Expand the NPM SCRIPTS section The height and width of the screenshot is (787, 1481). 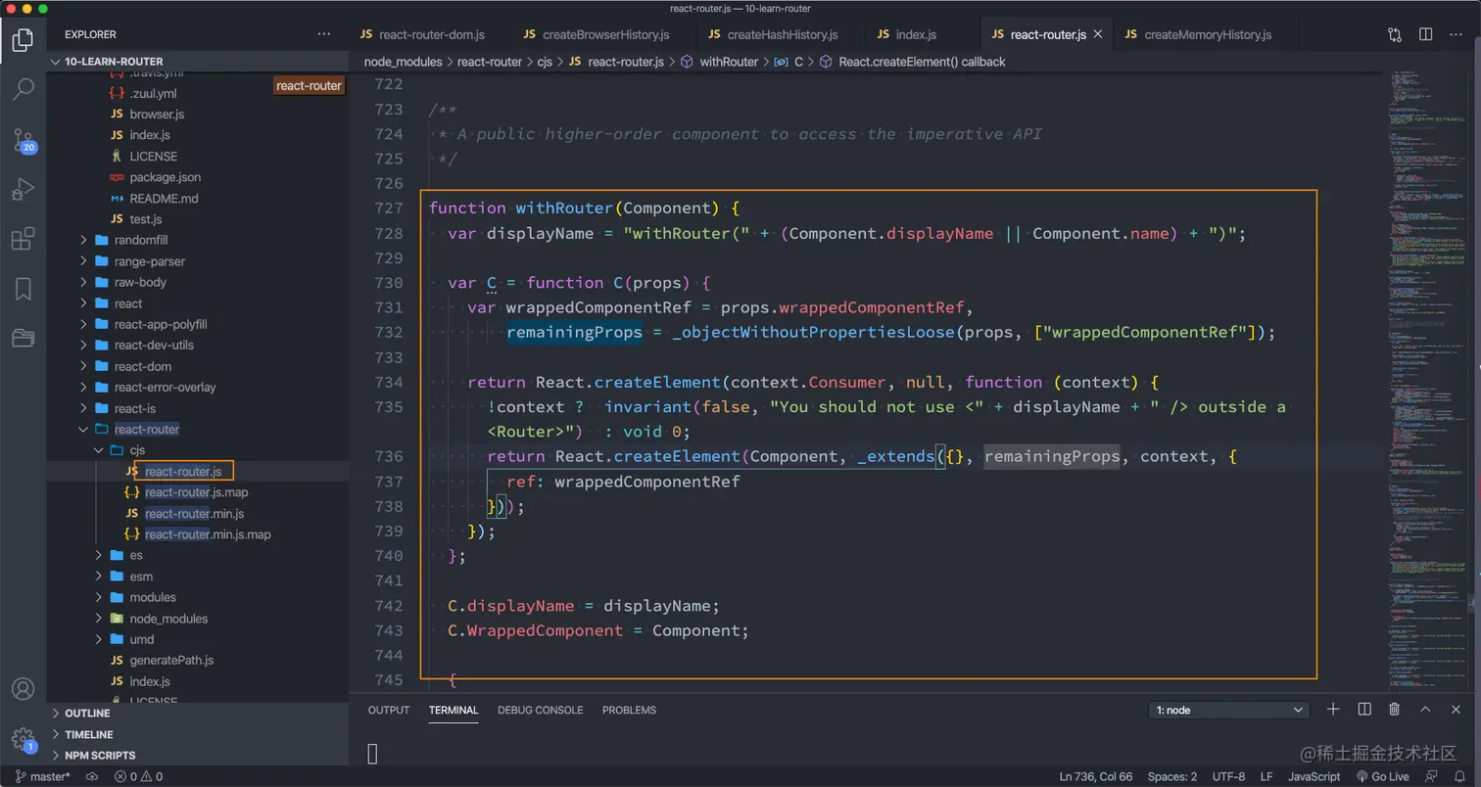197,755
